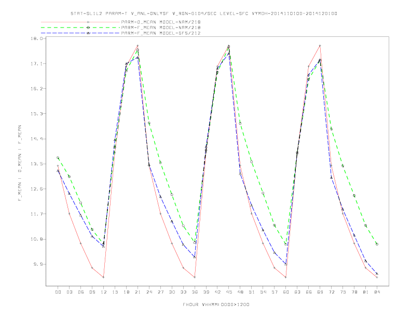411x318 pixels.
Task: Click green circle data point at hour 54
Action: tap(263, 193)
